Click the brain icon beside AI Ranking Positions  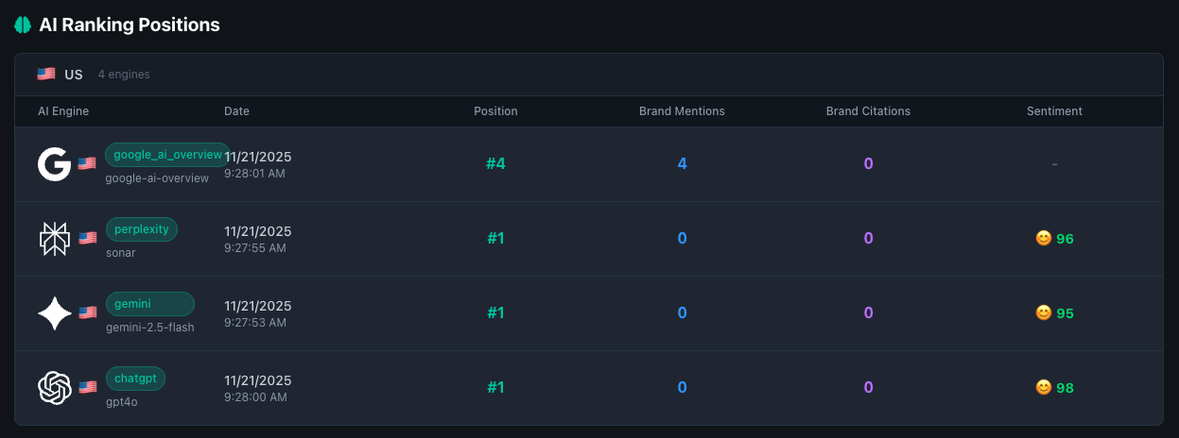[23, 25]
